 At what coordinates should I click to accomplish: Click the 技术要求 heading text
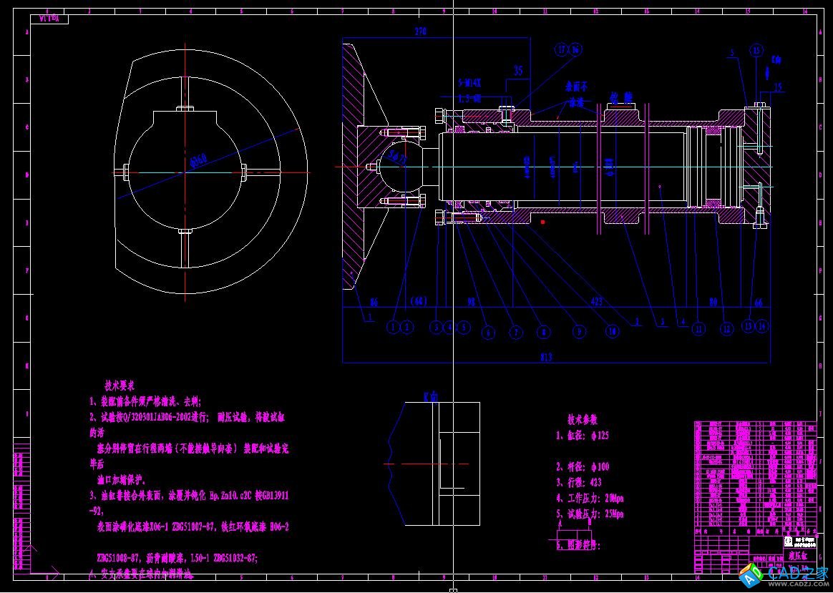[x=125, y=385]
